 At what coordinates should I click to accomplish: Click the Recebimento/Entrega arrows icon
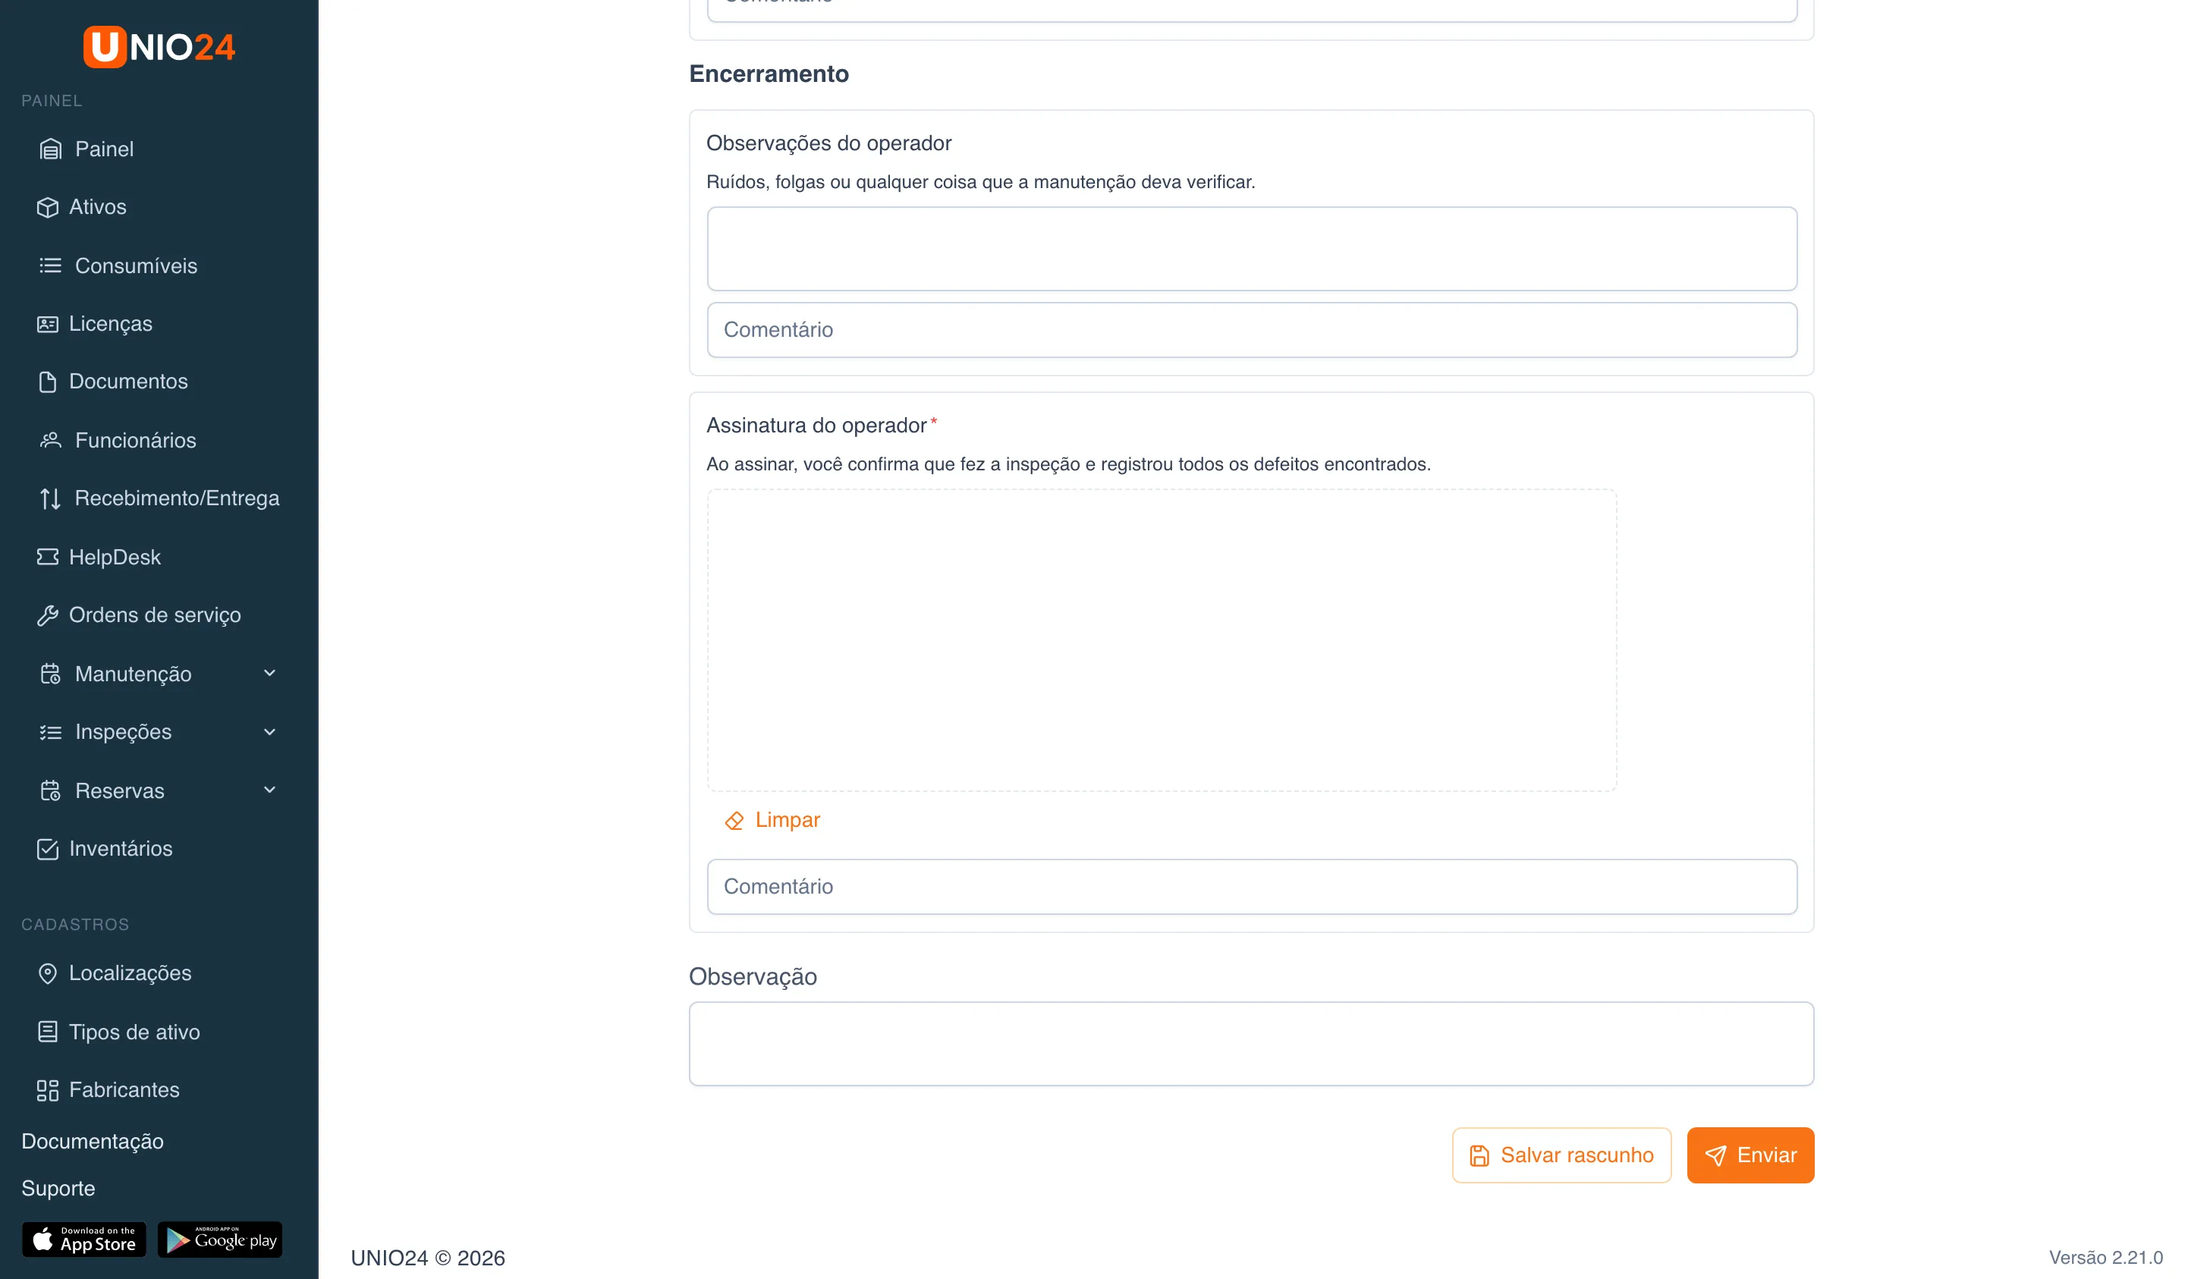pyautogui.click(x=50, y=498)
